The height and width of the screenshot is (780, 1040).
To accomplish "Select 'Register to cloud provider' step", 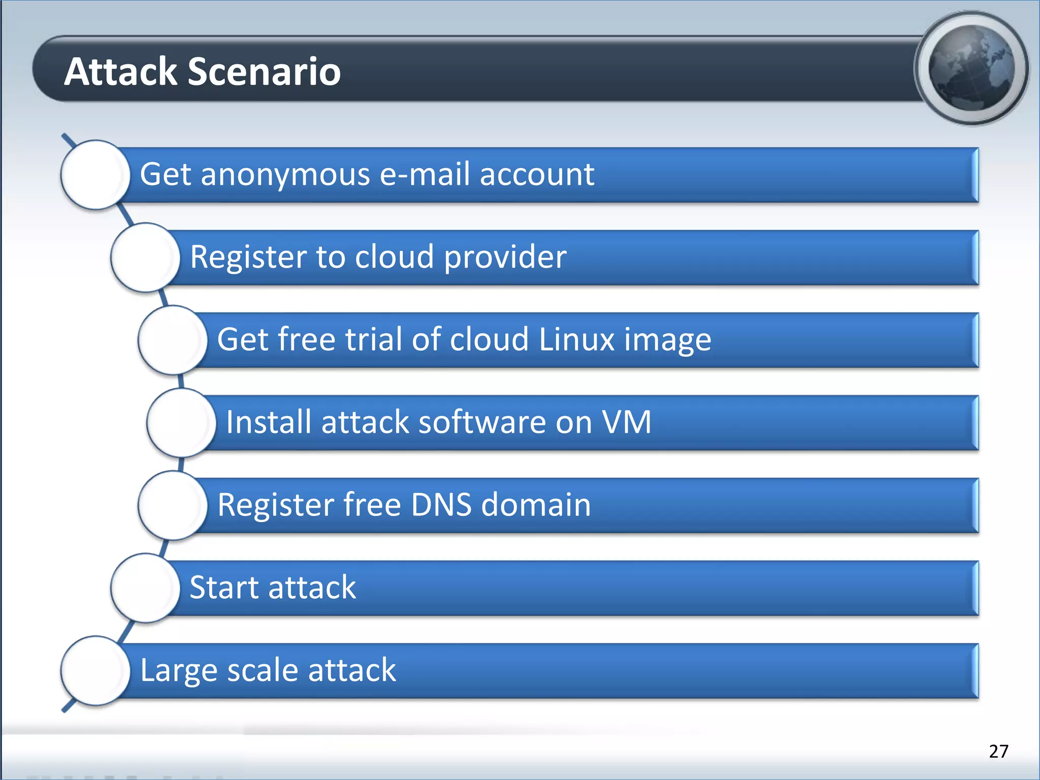I will tap(573, 257).
